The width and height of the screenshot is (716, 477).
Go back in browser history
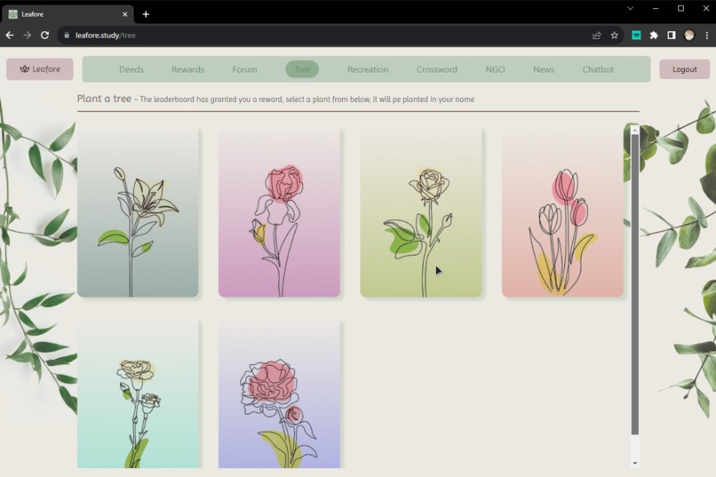click(x=10, y=36)
